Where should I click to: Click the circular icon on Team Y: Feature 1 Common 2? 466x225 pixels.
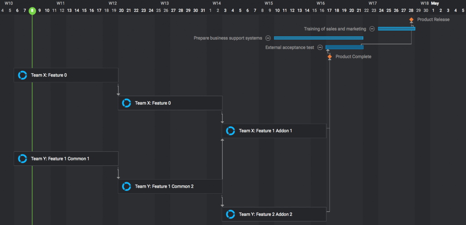(x=127, y=186)
